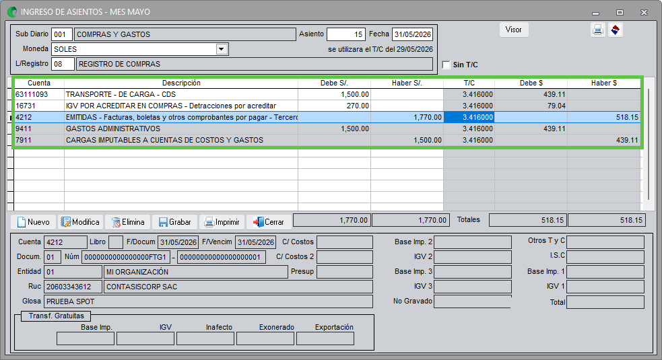Click the Glosa field PRUEBA SPOT
The width and height of the screenshot is (662, 360).
click(208, 301)
